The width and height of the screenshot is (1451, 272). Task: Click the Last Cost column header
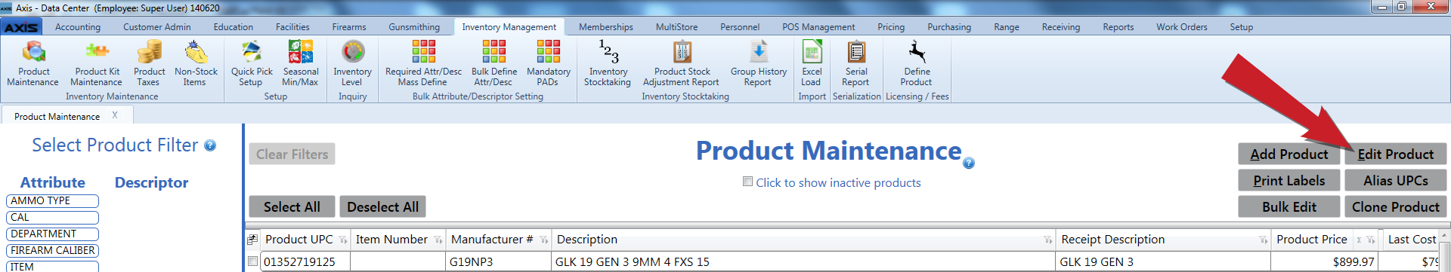(1412, 240)
